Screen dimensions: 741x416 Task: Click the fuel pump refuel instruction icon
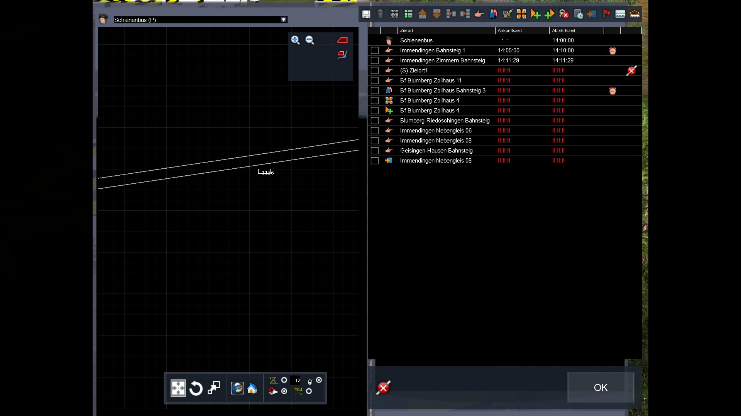click(x=508, y=14)
